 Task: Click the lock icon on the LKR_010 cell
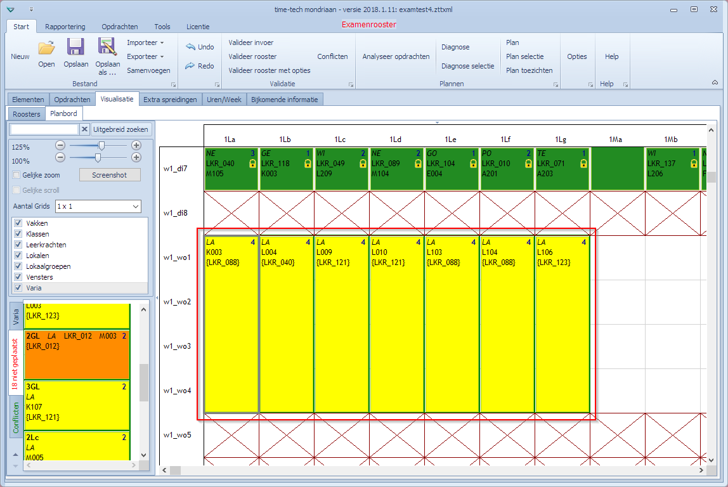click(x=528, y=164)
